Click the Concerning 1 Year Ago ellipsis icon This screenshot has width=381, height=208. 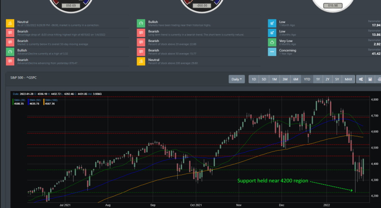click(272, 52)
